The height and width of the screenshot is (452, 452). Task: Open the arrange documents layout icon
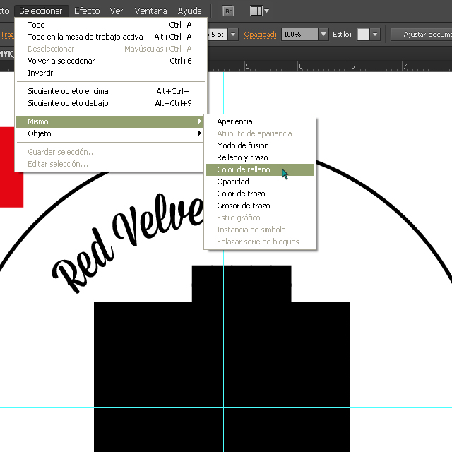[256, 11]
